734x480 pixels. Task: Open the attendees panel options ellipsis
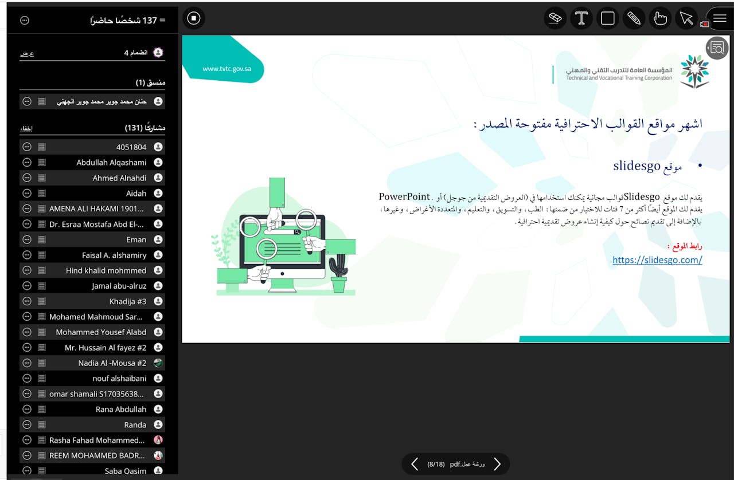[x=24, y=21]
